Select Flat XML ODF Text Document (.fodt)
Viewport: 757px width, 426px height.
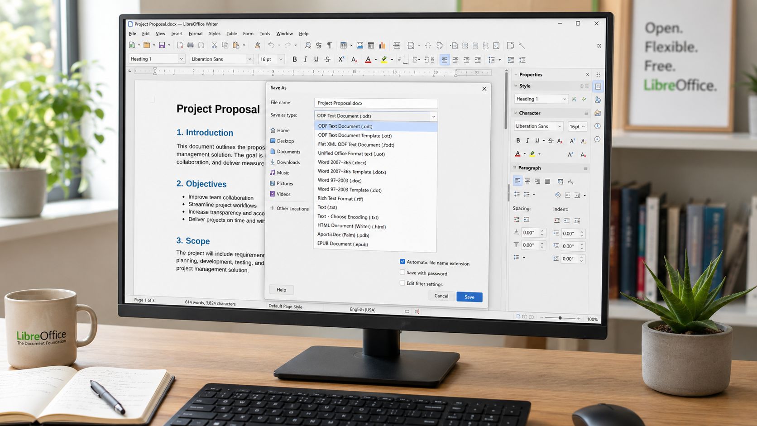(375, 145)
